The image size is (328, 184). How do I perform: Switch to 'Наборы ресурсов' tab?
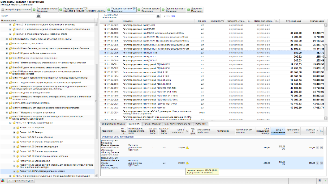tap(152, 124)
